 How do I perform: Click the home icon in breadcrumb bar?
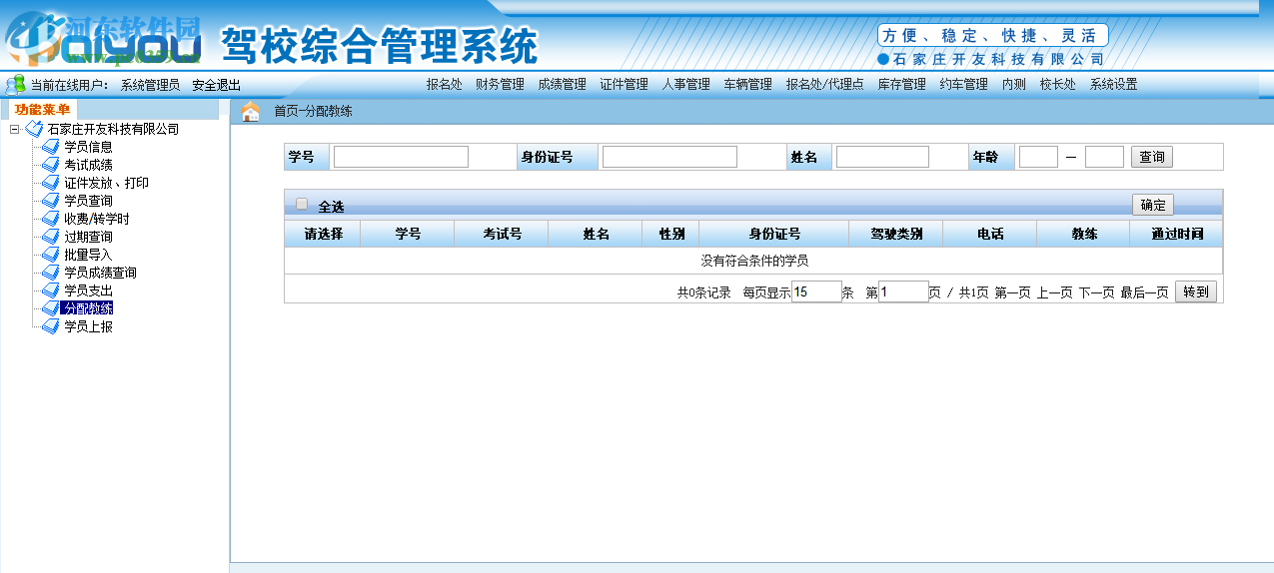click(x=251, y=111)
